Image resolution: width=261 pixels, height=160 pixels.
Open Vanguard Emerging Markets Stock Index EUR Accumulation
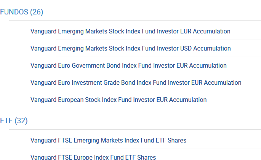(130, 32)
